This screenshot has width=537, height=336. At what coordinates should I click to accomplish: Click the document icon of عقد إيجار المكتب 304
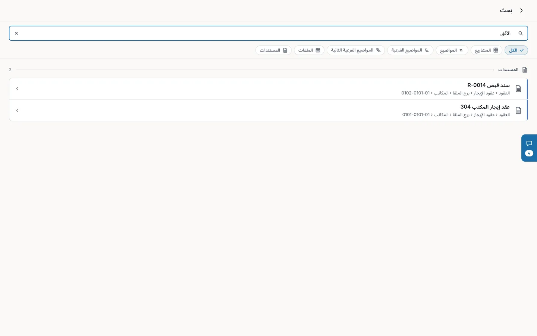point(518,111)
